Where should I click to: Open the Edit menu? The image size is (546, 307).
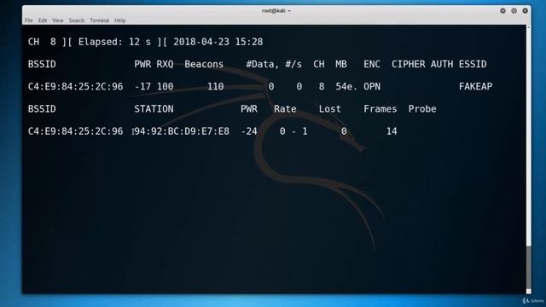(43, 20)
